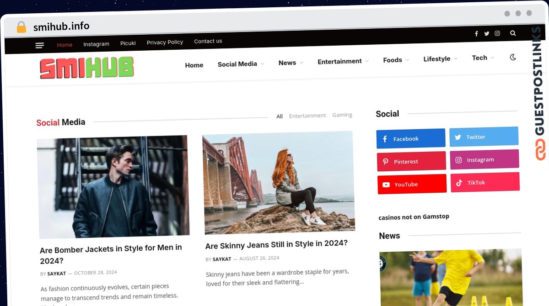Viewport: 549px width, 306px height.
Task: Open the Picuki top menu item
Action: coord(128,43)
